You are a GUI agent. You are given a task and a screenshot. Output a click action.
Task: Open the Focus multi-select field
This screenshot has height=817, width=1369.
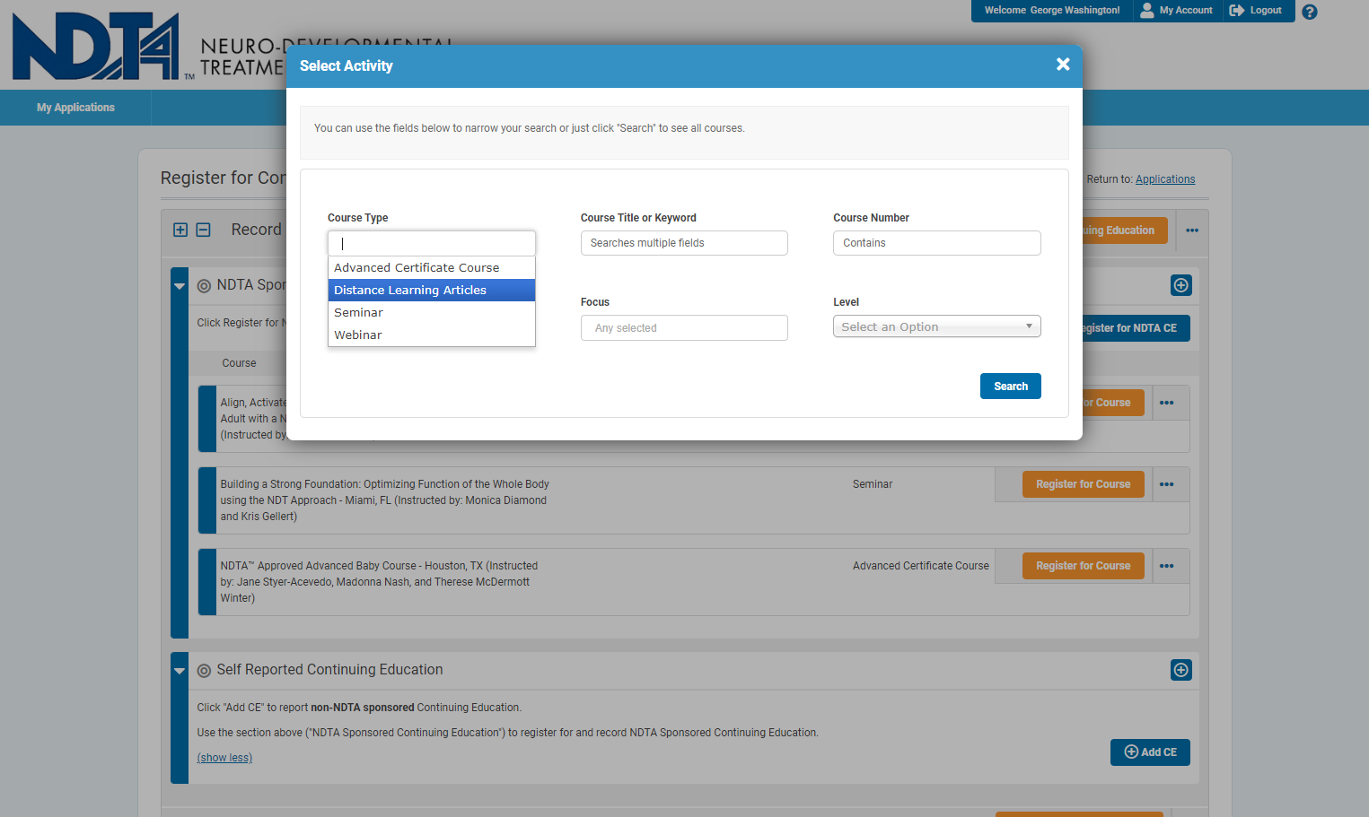tap(684, 327)
